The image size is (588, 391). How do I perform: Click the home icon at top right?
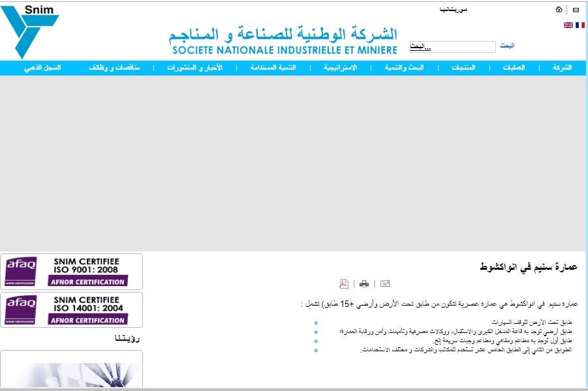[x=559, y=10]
